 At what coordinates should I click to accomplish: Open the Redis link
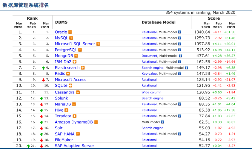60,74
